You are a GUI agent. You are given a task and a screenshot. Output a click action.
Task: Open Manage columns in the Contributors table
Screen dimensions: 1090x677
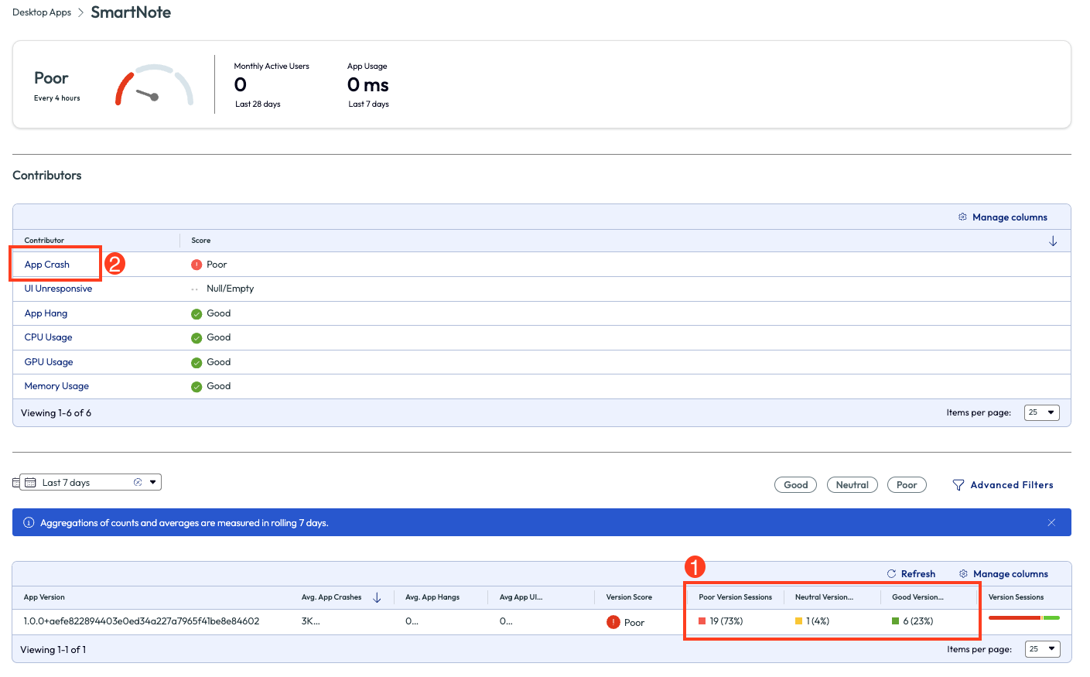tap(962, 217)
